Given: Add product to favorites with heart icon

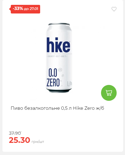Looking at the screenshot, I should click(x=114, y=9).
